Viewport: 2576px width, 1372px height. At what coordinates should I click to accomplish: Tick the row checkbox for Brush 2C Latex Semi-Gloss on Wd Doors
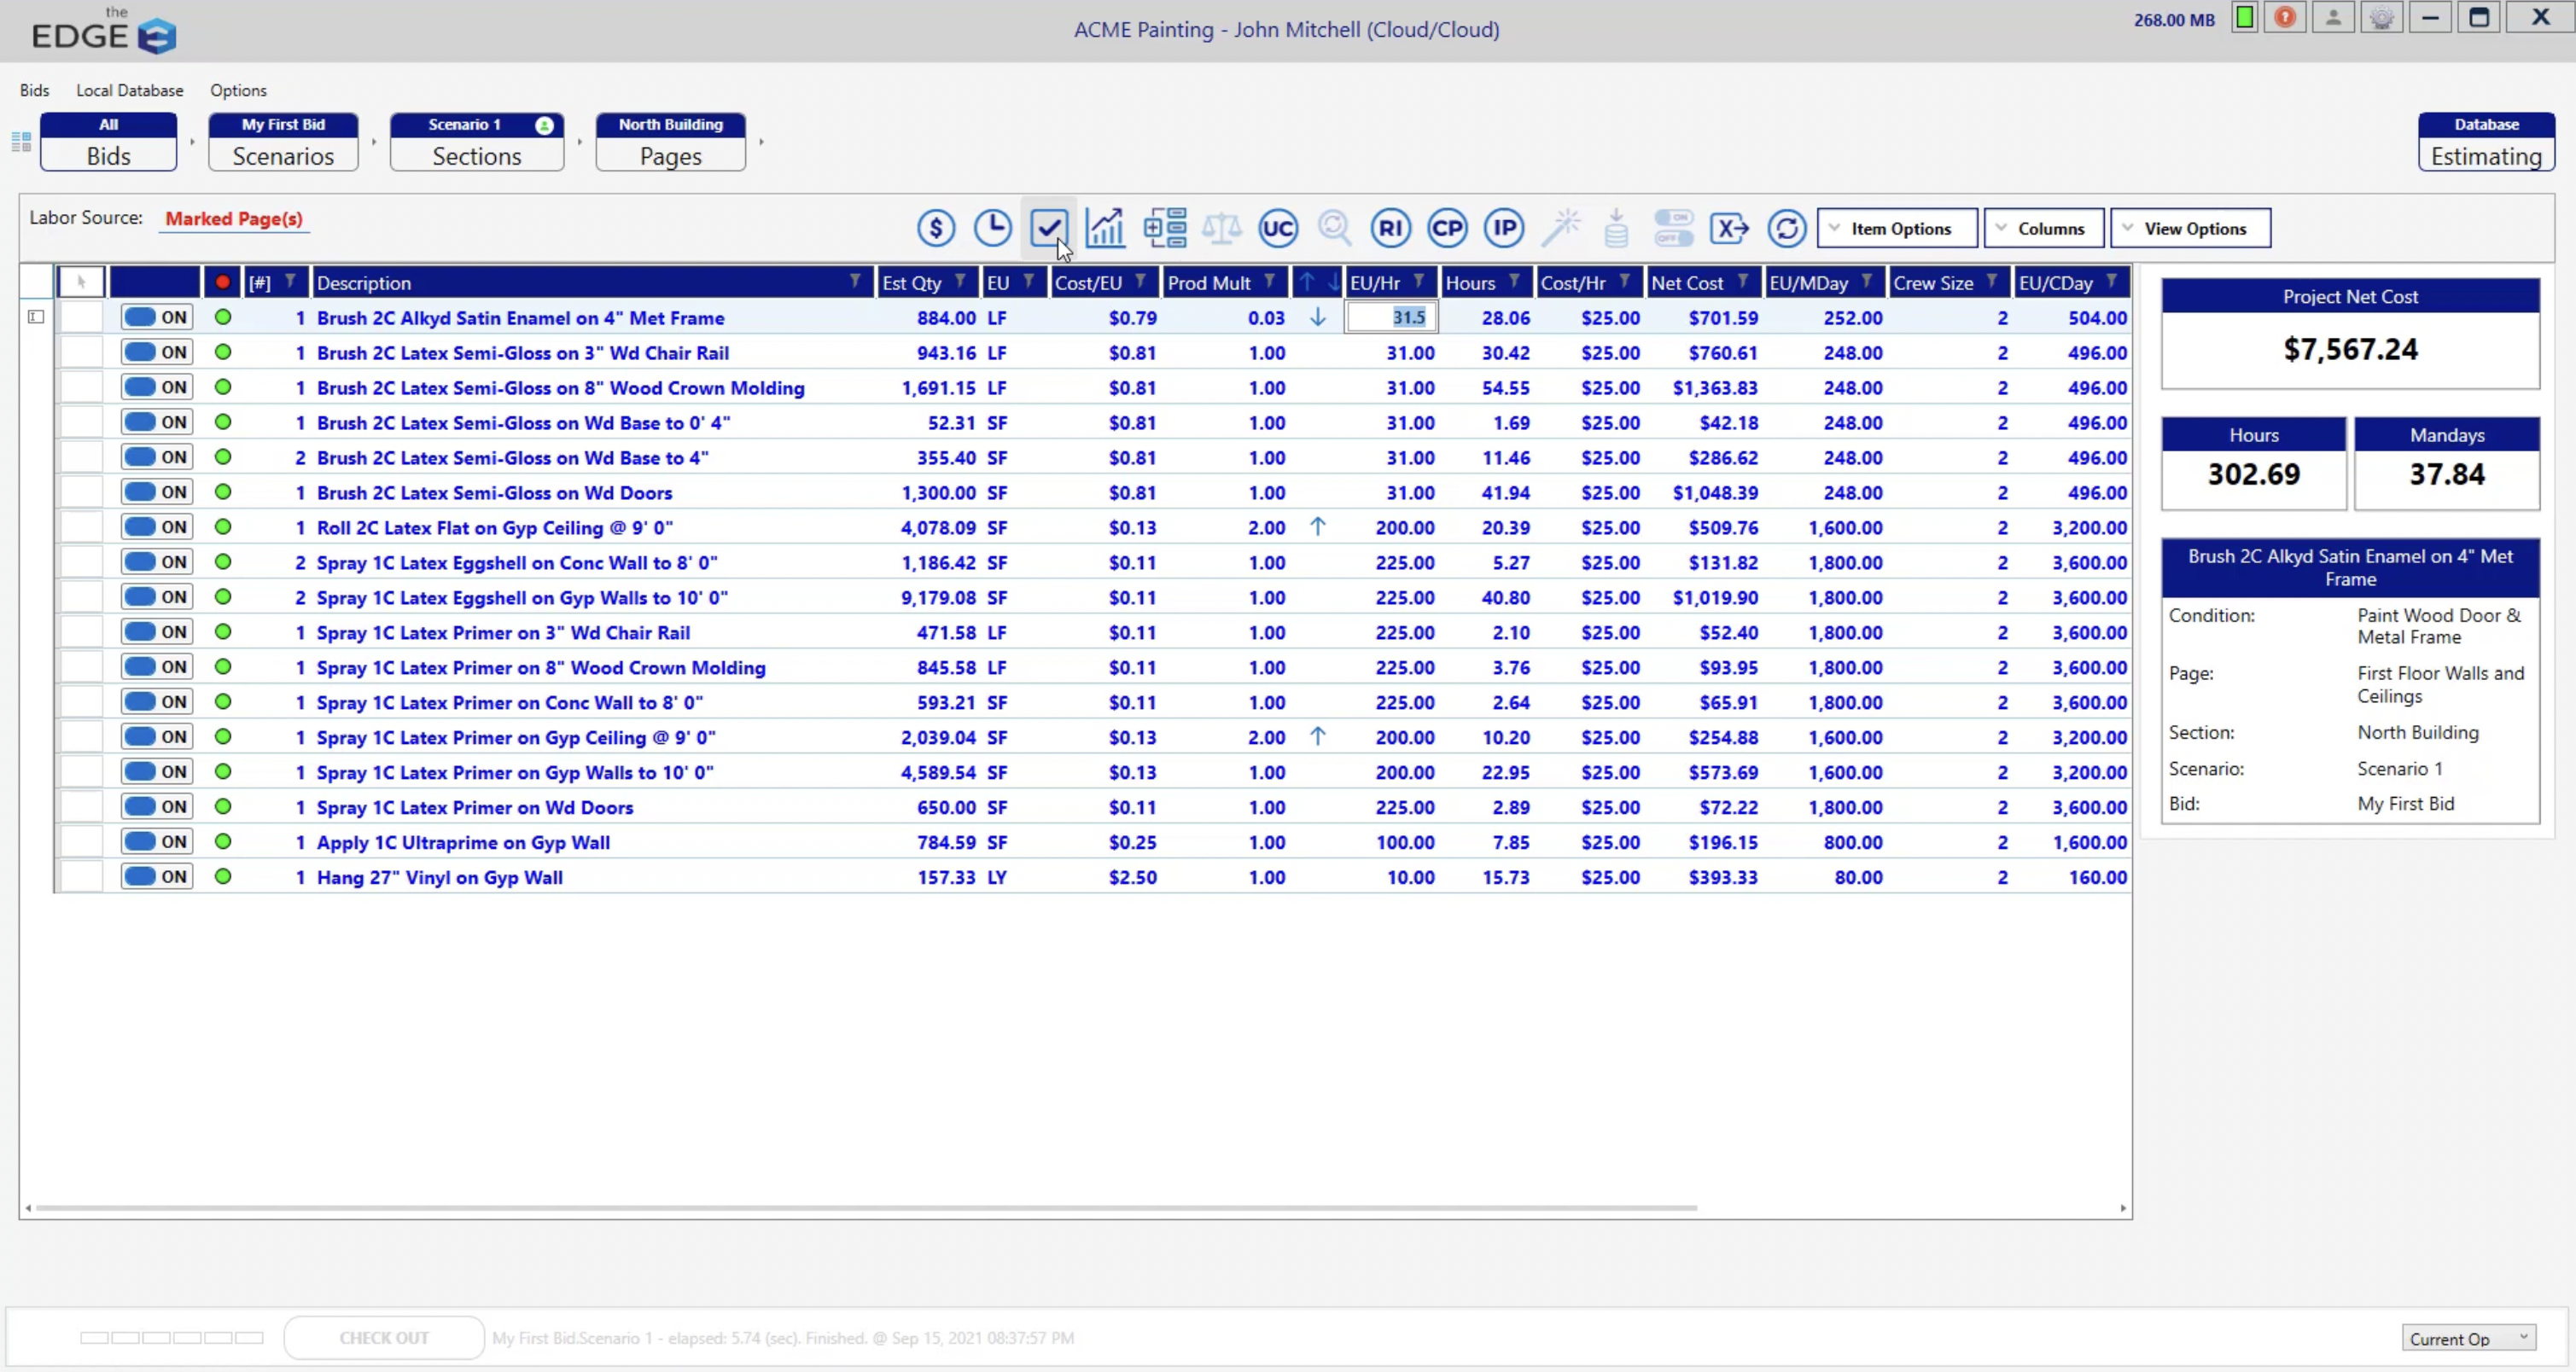coord(82,492)
